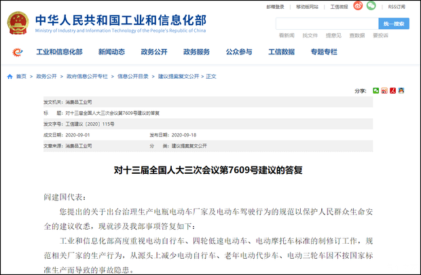Open RSS订阅 link
The width and height of the screenshot is (421, 275).
coord(397,7)
